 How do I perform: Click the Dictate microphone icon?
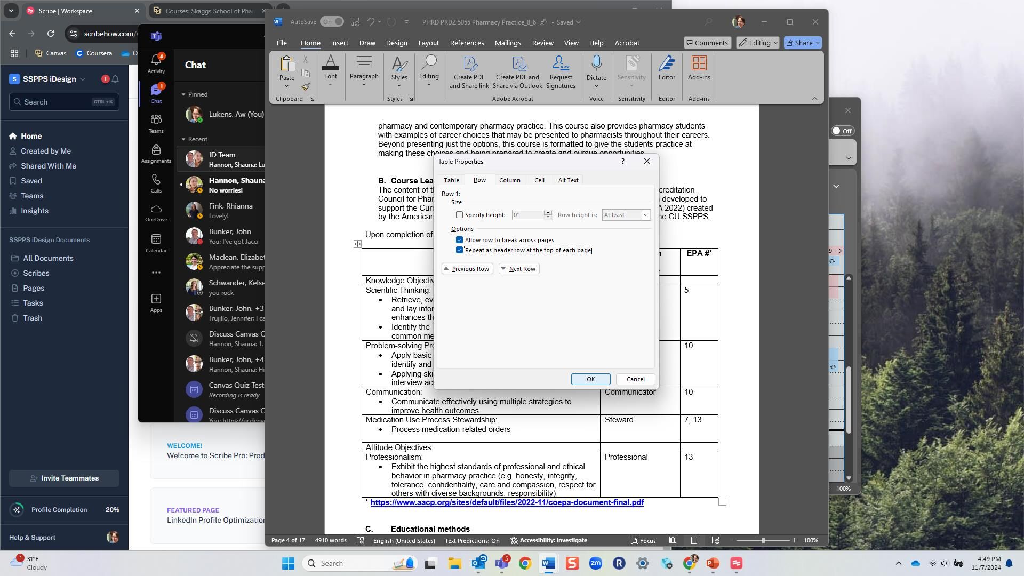(x=596, y=63)
